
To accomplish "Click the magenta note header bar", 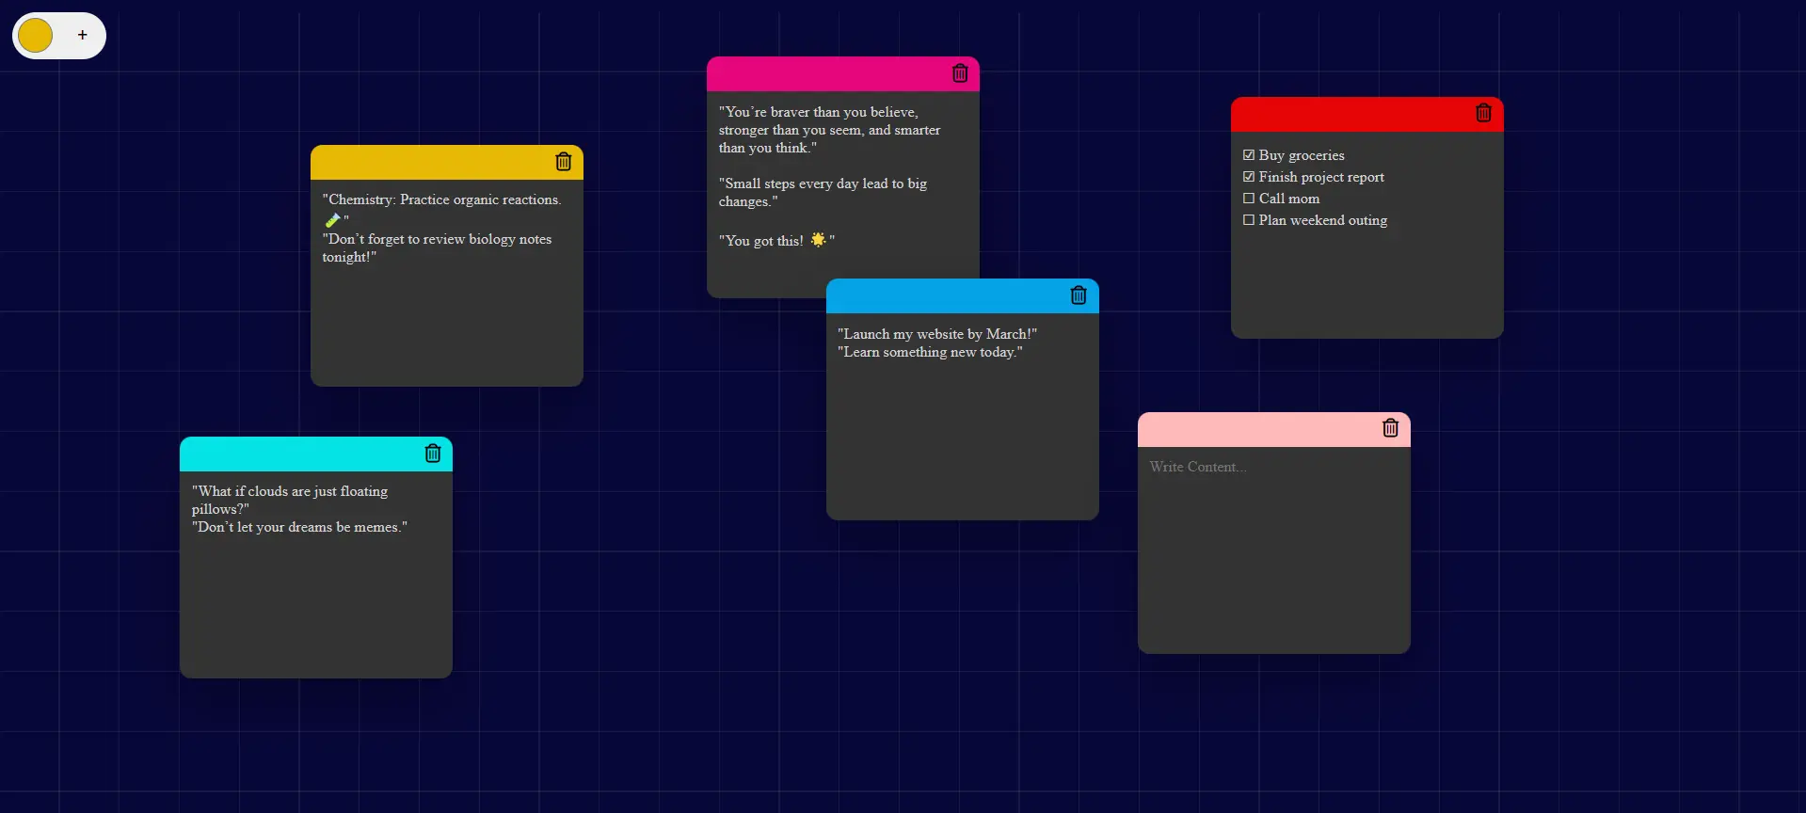I will (843, 73).
